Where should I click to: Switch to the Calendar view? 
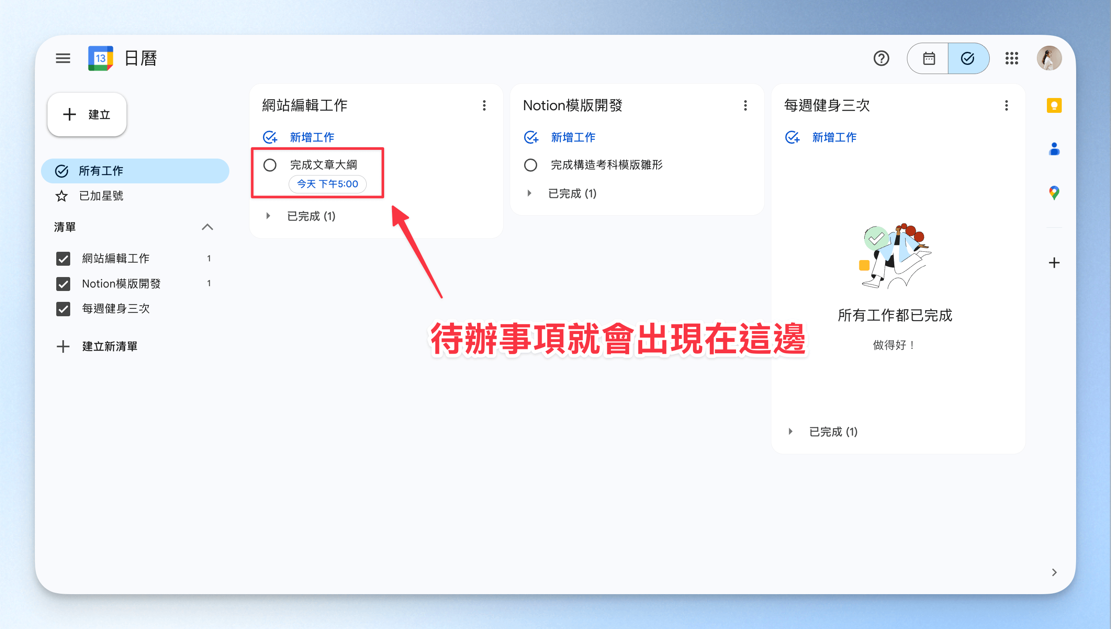pyautogui.click(x=928, y=58)
